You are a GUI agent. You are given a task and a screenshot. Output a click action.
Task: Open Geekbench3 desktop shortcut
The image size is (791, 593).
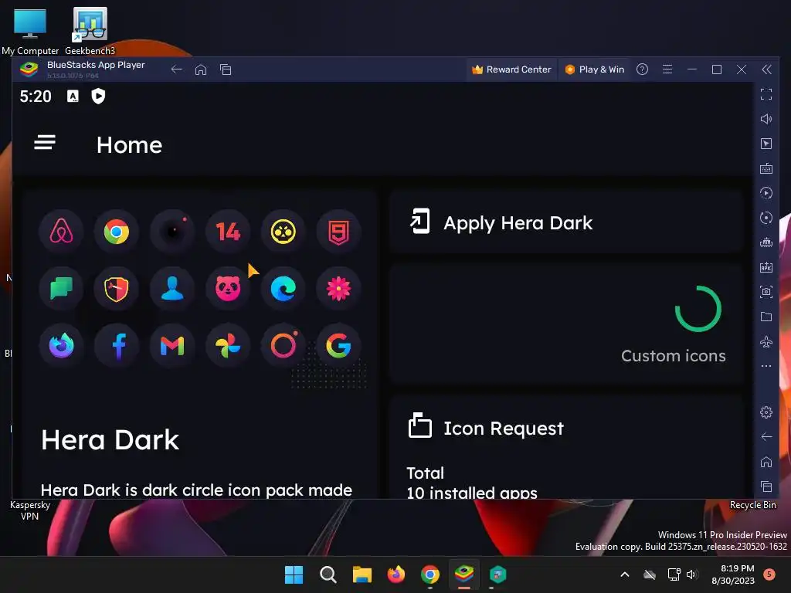click(90, 31)
